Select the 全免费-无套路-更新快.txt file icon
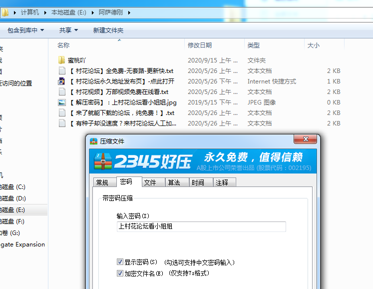This screenshot has height=289, width=373. coord(61,70)
